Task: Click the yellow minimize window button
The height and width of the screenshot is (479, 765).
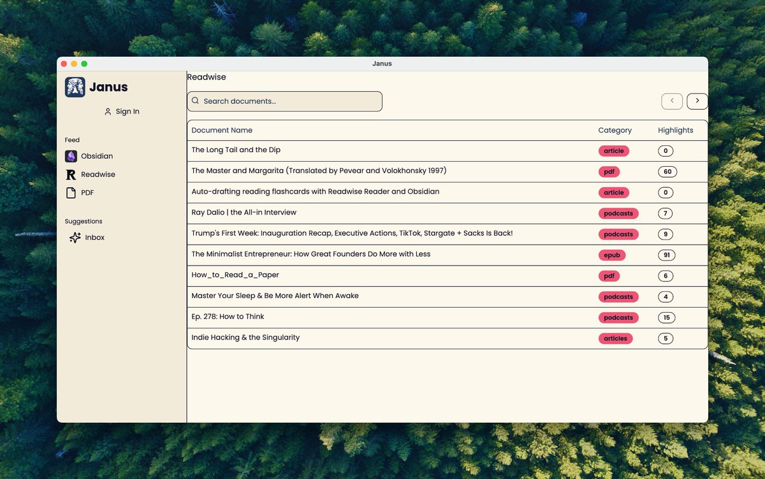Action: pos(74,64)
